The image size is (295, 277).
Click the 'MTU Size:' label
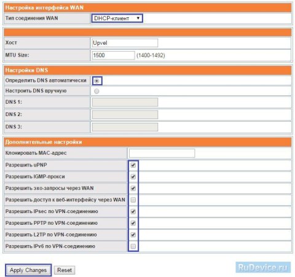tap(17, 55)
